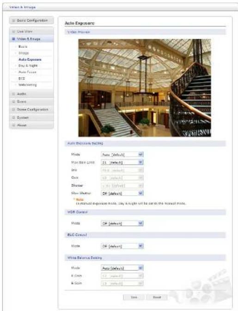Click the BLC Control section header
Image resolution: width=238 pixels, height=311 pixels.
(145, 235)
